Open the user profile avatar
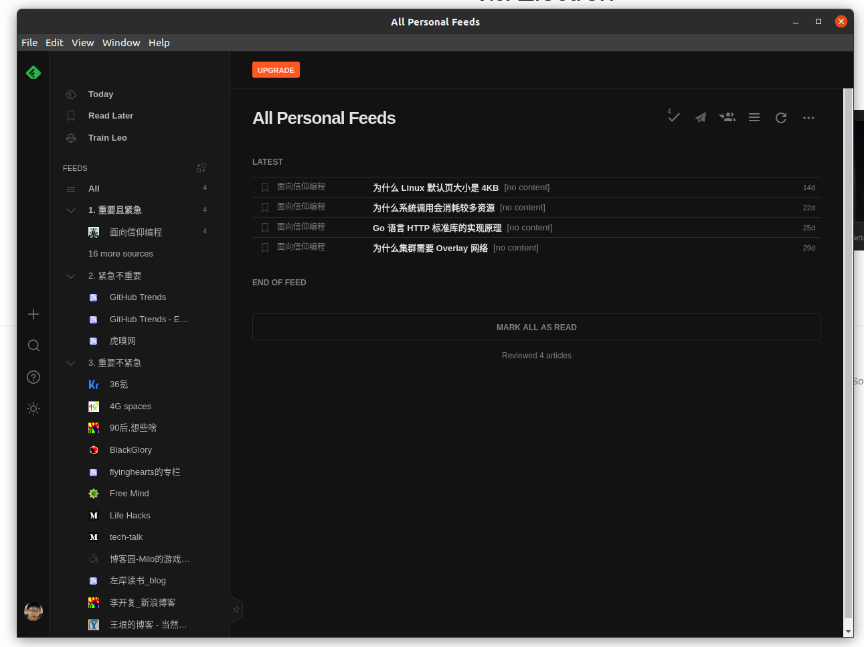This screenshot has width=864, height=647. pyautogui.click(x=33, y=611)
